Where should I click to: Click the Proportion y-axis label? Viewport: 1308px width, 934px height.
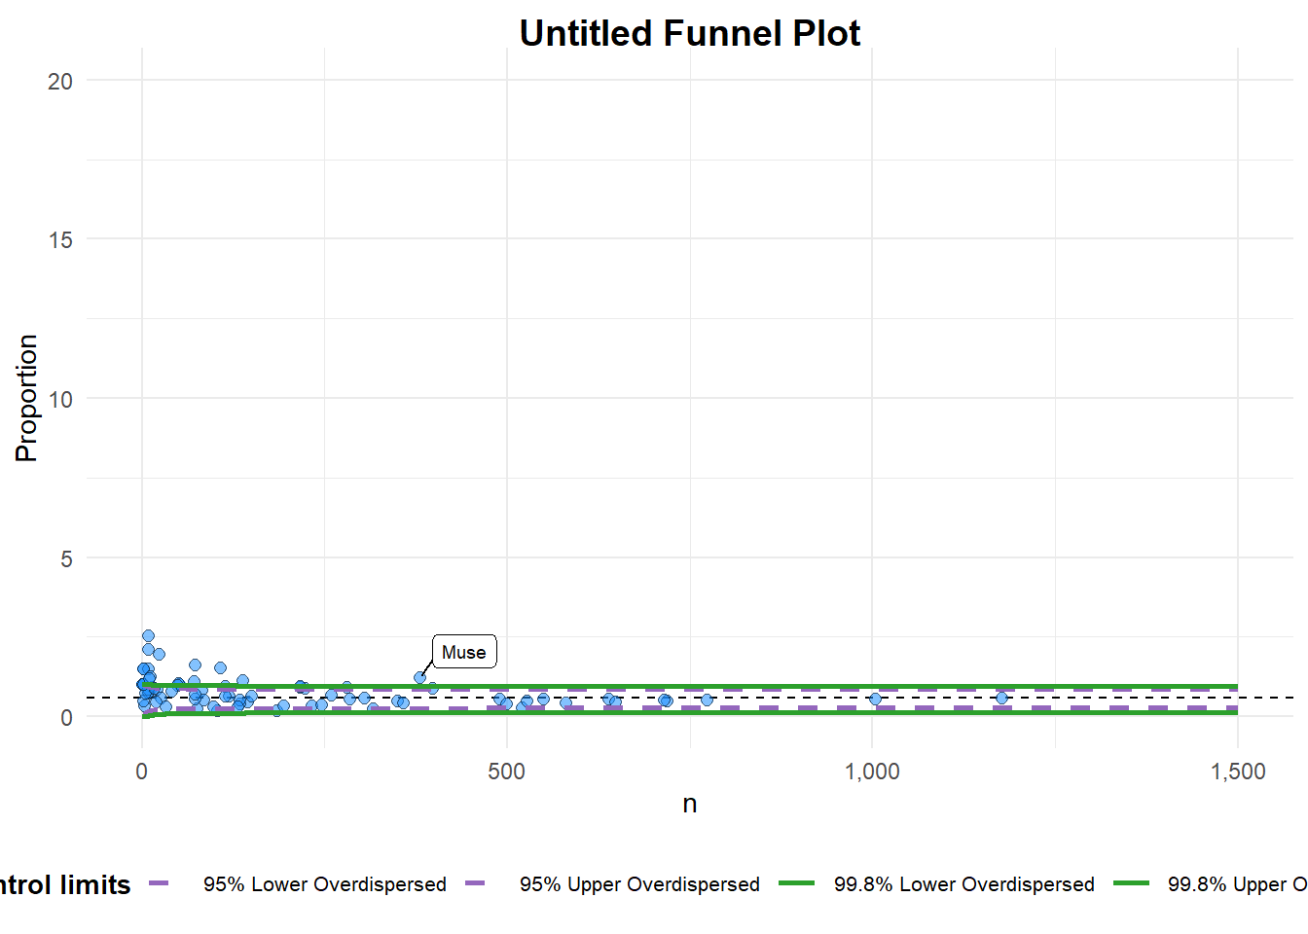coord(26,398)
